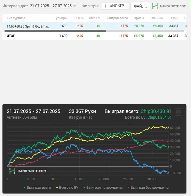
Task: Click the plus icon on filter button
Action: [105, 6]
